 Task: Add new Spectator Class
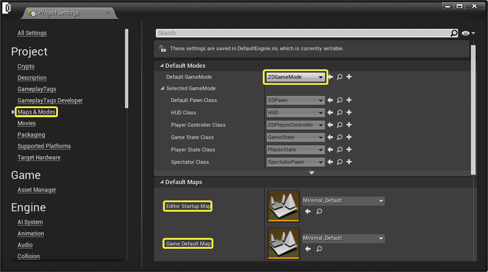(x=349, y=162)
